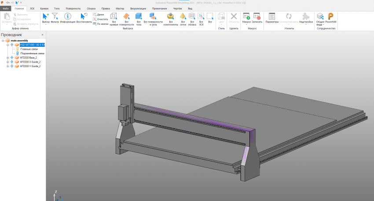
Task: Collapse the main assembly tree node
Action: [3, 41]
